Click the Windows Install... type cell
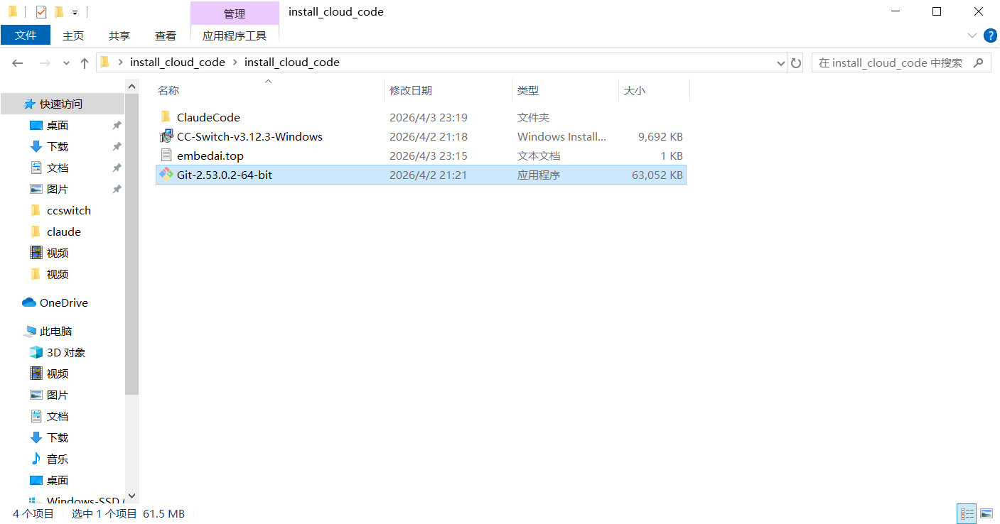 click(x=561, y=136)
